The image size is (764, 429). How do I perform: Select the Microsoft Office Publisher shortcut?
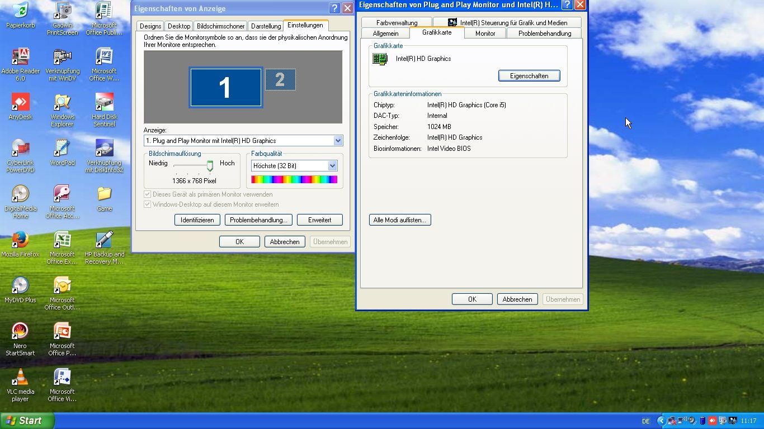(x=105, y=19)
